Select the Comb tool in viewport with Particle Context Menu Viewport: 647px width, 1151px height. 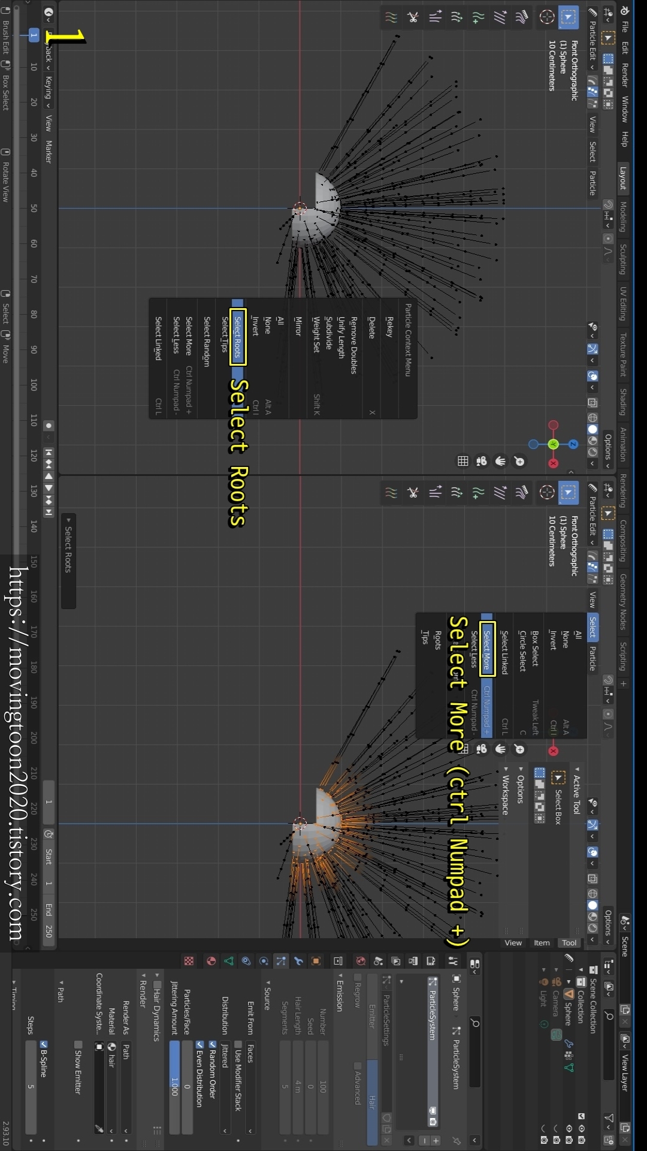(522, 17)
